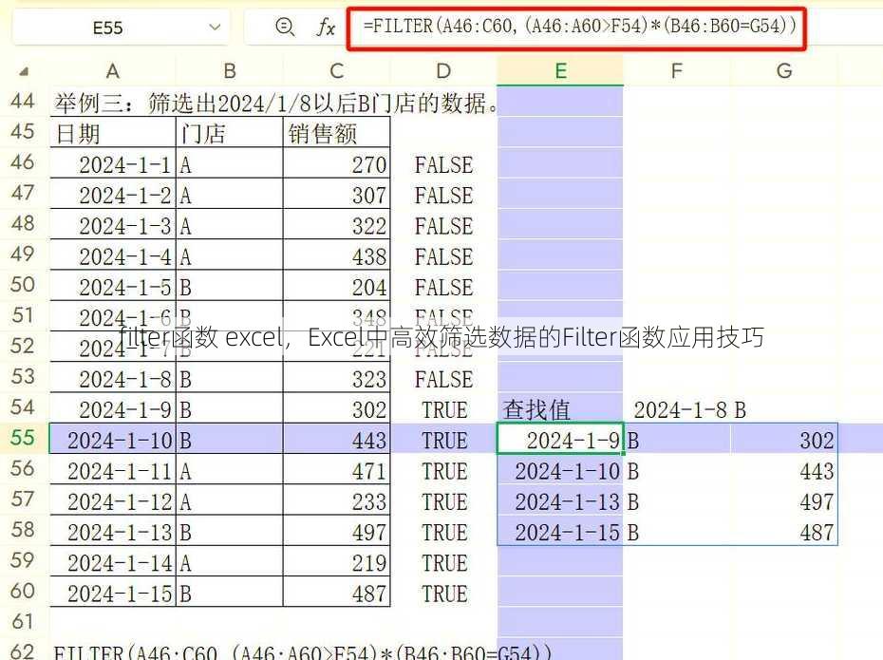Click date 2024-1-13 in column A
This screenshot has height=660, width=883.
[113, 531]
